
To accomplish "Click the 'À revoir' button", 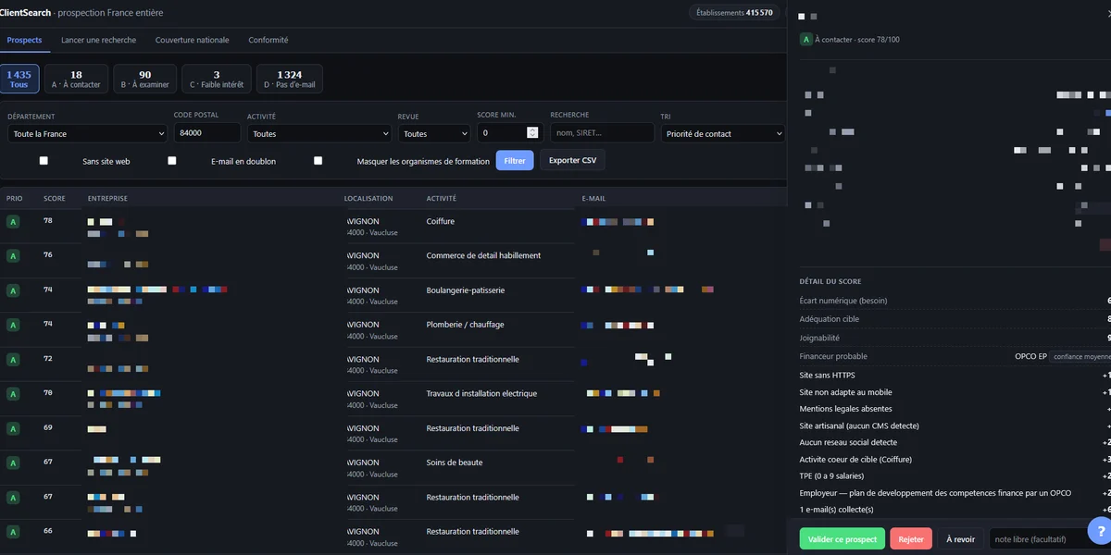I will [x=960, y=539].
